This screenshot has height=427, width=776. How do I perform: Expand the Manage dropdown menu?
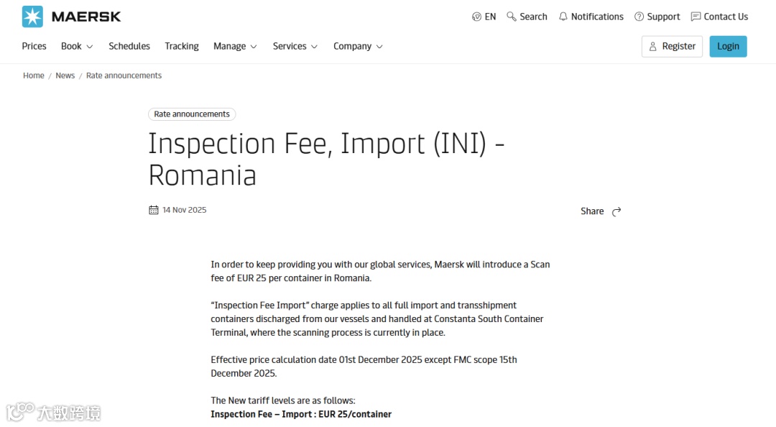[x=235, y=46]
